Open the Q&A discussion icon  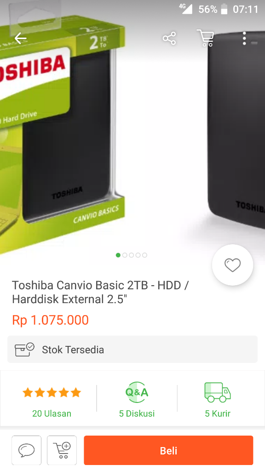click(x=137, y=392)
